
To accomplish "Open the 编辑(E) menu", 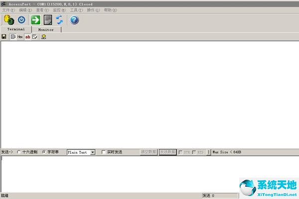I will pos(25,10).
